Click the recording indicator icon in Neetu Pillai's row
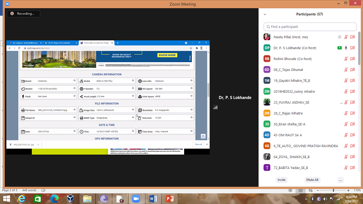363x204 pixels. click(x=340, y=37)
